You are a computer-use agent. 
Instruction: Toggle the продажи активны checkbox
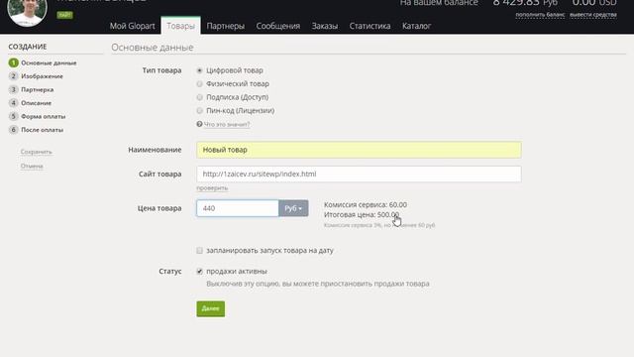pyautogui.click(x=199, y=271)
